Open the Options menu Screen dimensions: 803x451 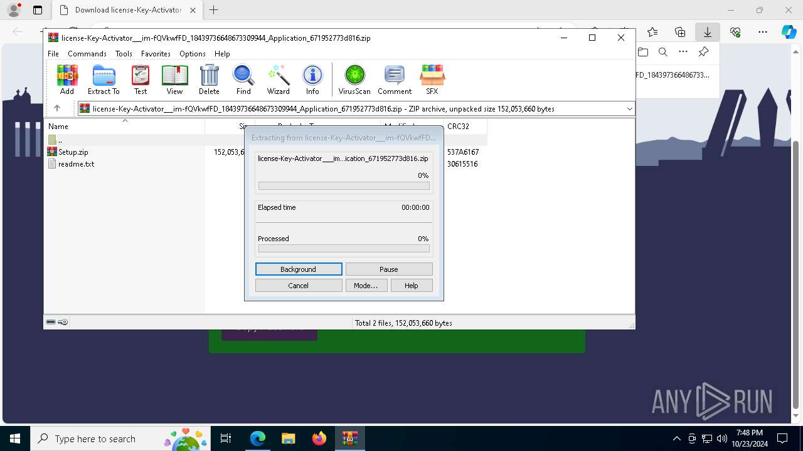[193, 54]
